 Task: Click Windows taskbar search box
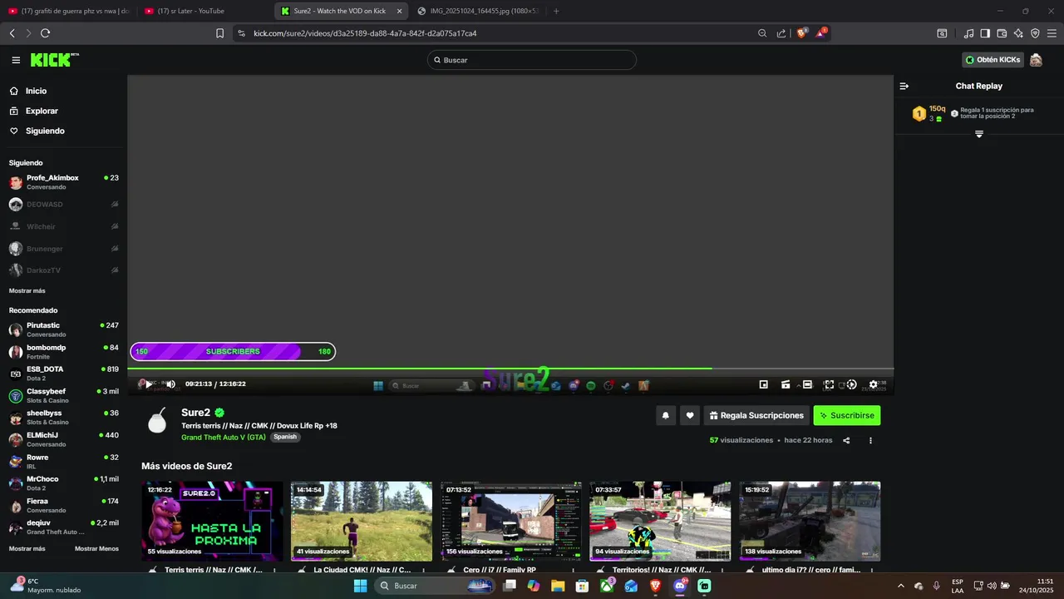436,586
